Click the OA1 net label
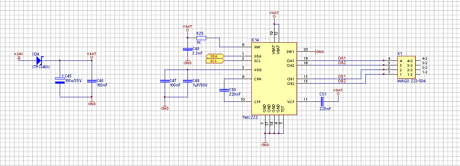Image resolution: width=460 pixels, height=166 pixels. (342, 58)
